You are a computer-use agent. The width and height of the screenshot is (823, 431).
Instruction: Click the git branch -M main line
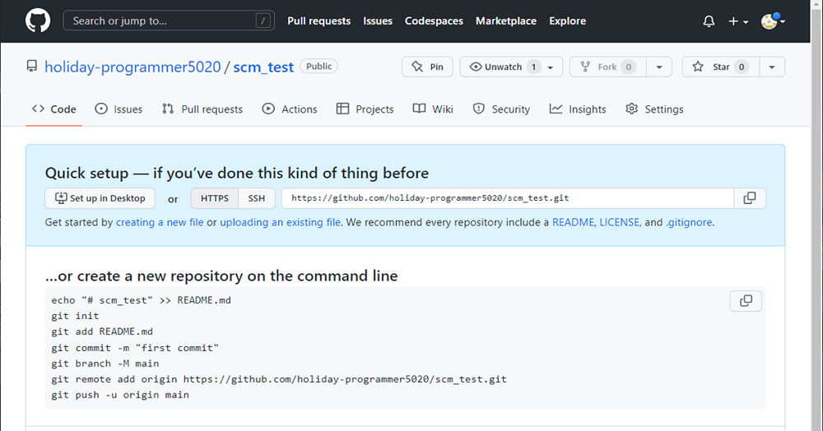[x=105, y=364]
